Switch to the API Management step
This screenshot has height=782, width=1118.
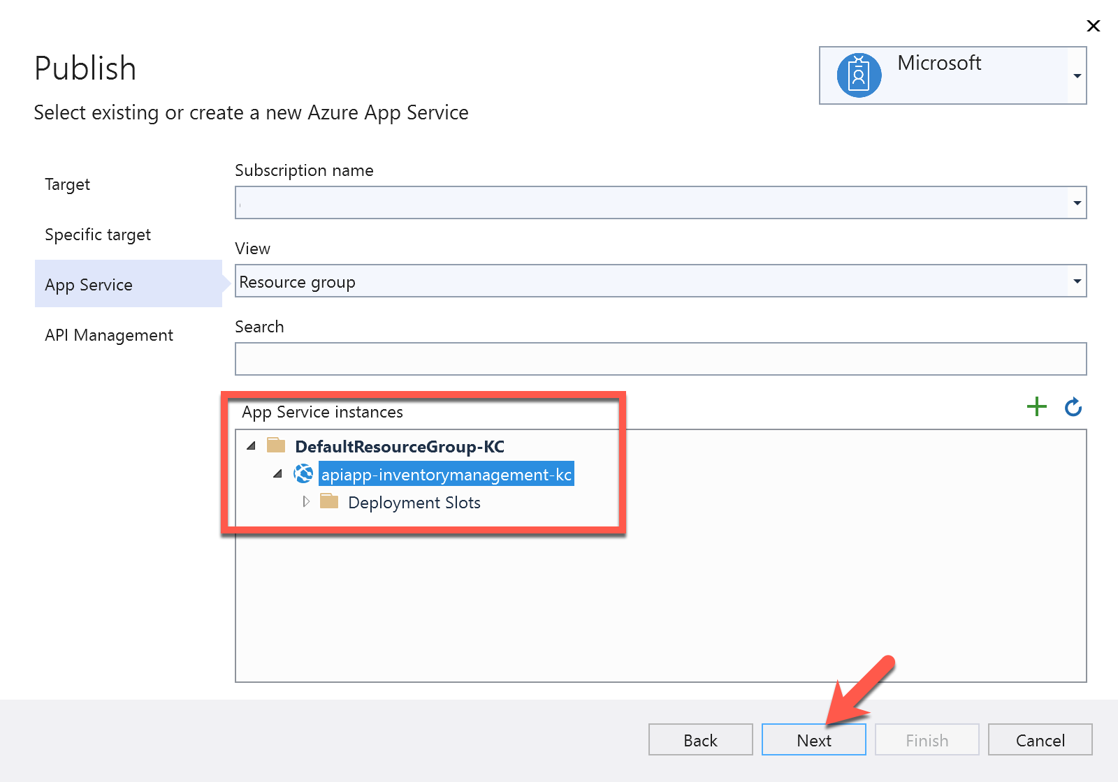(x=109, y=335)
